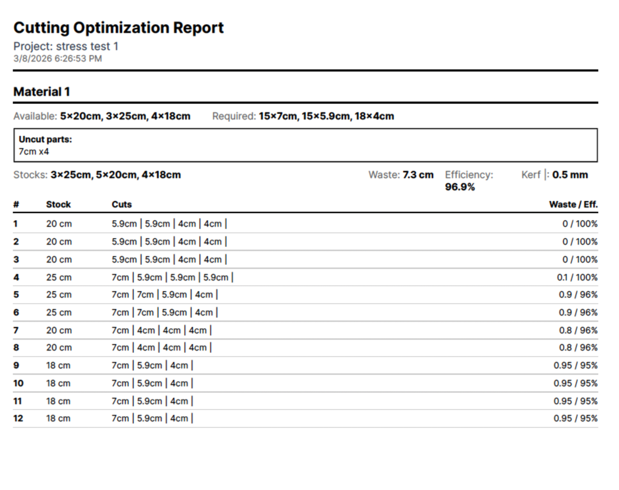Image resolution: width=619 pixels, height=490 pixels.
Task: Click row 2 waste value 0 / 100%
Action: (580, 242)
